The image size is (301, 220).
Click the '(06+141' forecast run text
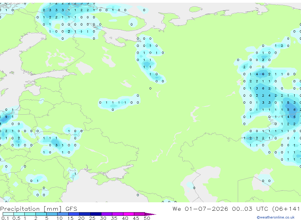286,209
